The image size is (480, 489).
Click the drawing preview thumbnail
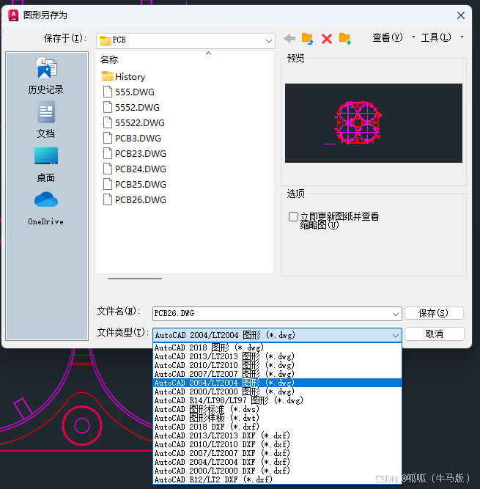coord(374,123)
